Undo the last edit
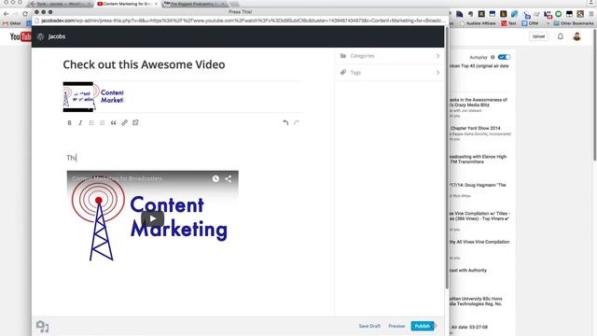 pyautogui.click(x=285, y=122)
